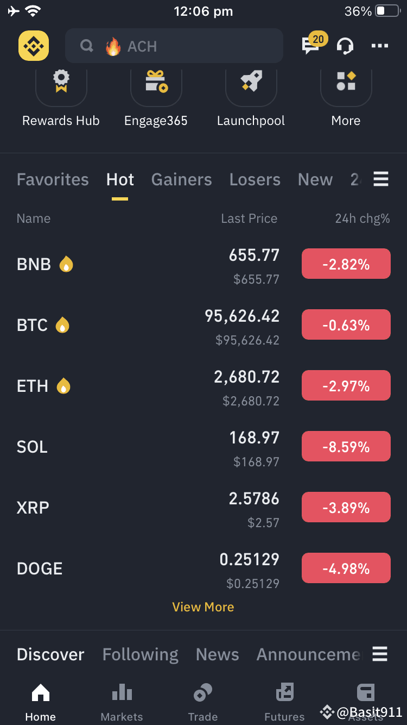Expand Discover section tabs menu
This screenshot has width=407, height=725.
380,654
